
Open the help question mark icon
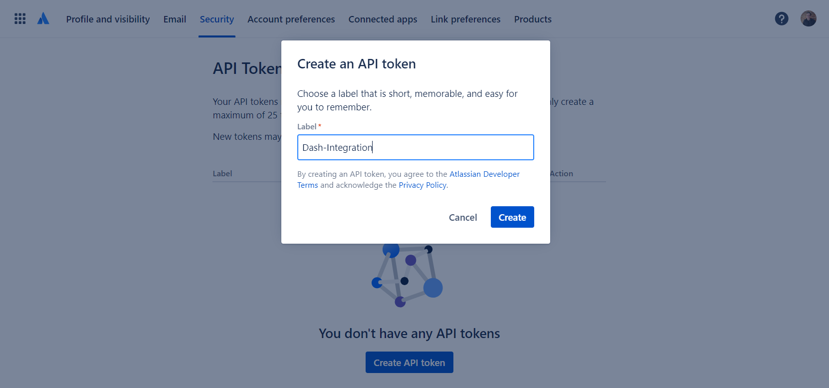pos(782,19)
